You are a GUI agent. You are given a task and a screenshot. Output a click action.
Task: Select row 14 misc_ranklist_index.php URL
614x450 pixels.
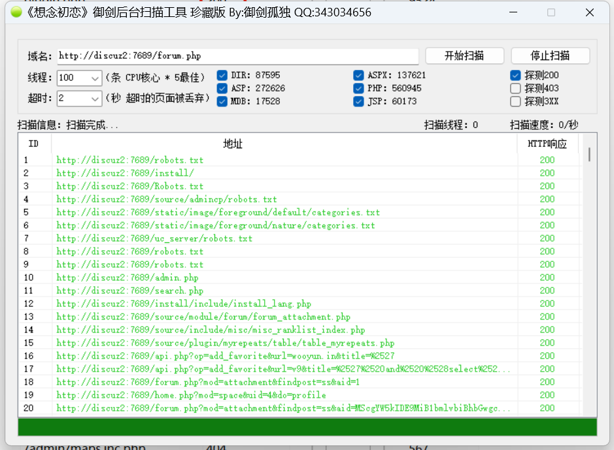[211, 330]
